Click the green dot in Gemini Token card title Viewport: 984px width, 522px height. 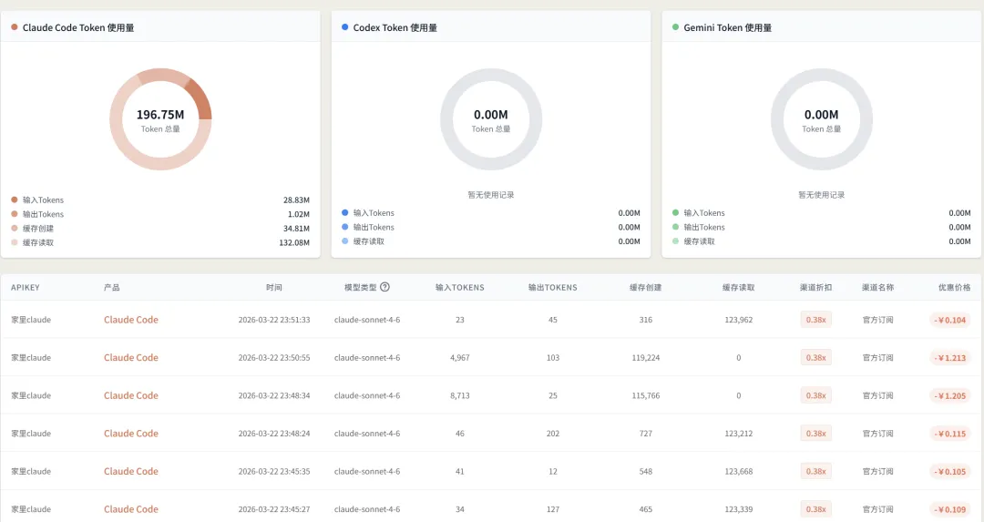point(675,27)
